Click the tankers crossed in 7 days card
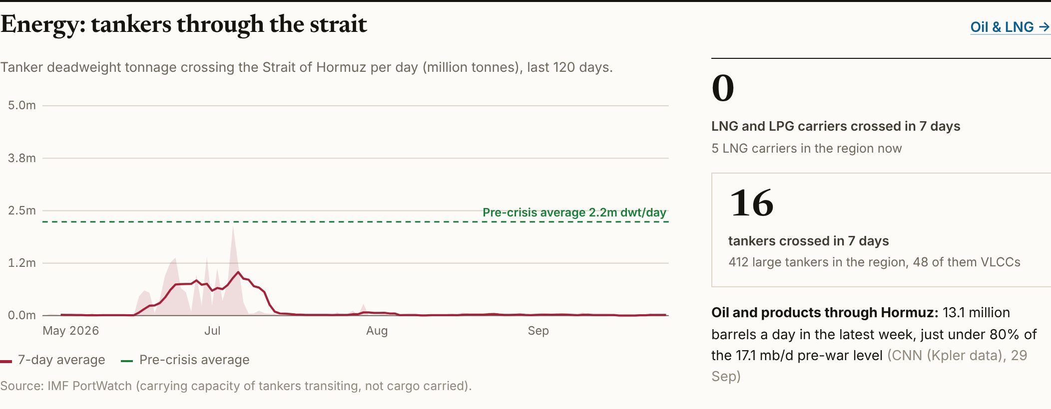Image resolution: width=1051 pixels, height=409 pixels. pyautogui.click(x=881, y=230)
